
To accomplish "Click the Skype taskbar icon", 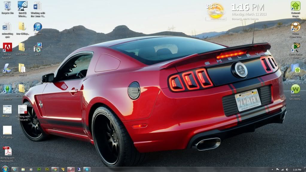I will (x=87, y=169).
